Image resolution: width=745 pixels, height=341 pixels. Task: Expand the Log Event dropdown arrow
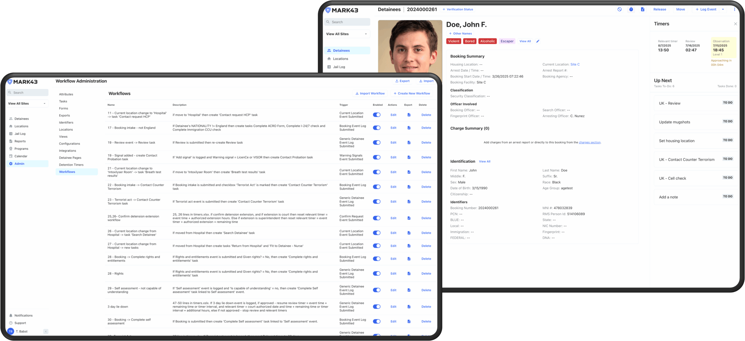(723, 9)
